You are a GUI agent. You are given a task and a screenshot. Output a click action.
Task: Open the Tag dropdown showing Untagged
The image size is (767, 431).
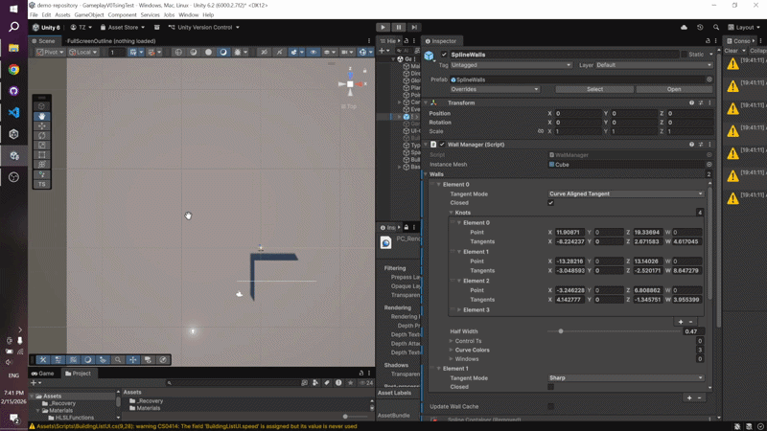click(510, 65)
